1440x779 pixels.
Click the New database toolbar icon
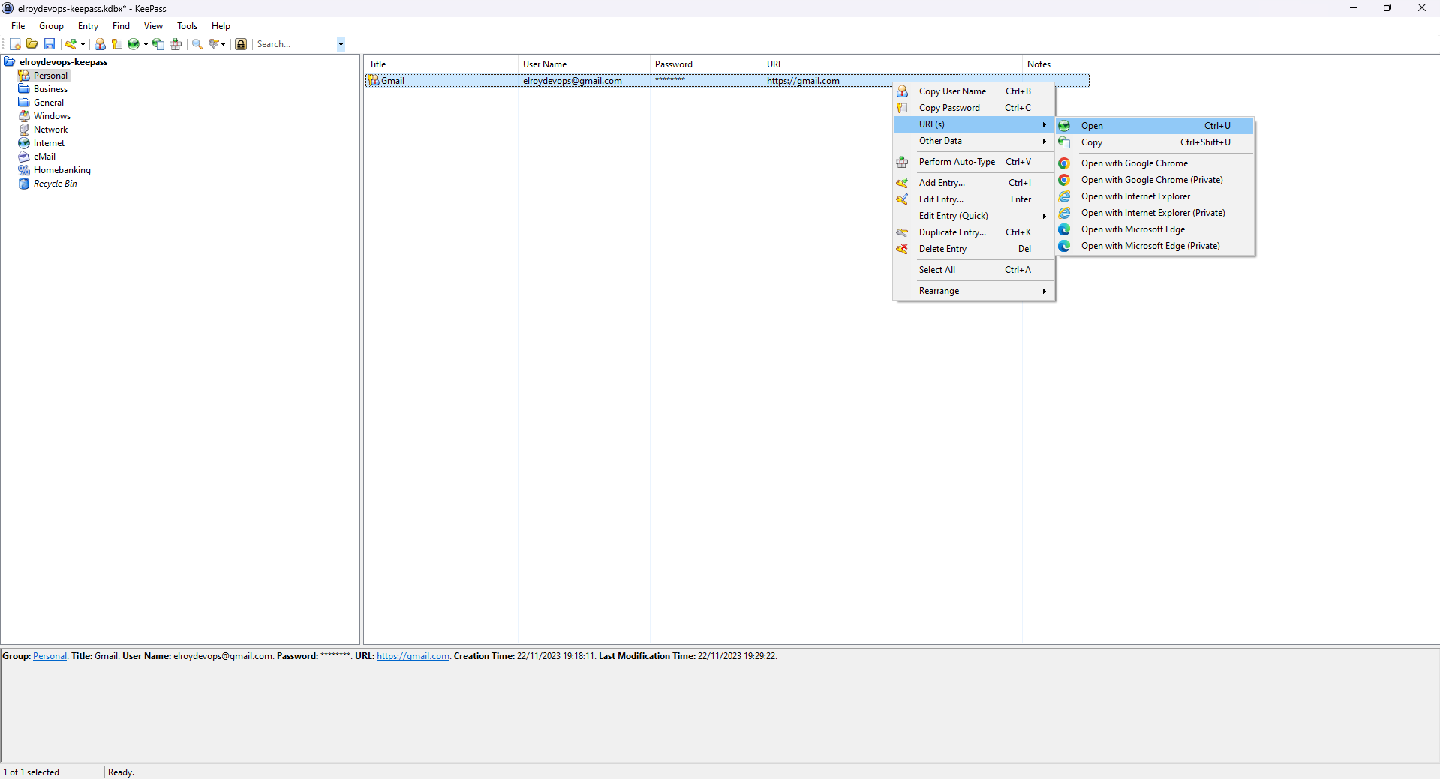(x=15, y=44)
